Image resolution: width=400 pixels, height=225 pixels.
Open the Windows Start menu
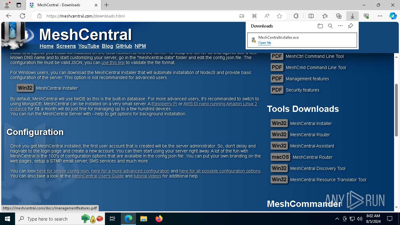pyautogui.click(x=7, y=219)
